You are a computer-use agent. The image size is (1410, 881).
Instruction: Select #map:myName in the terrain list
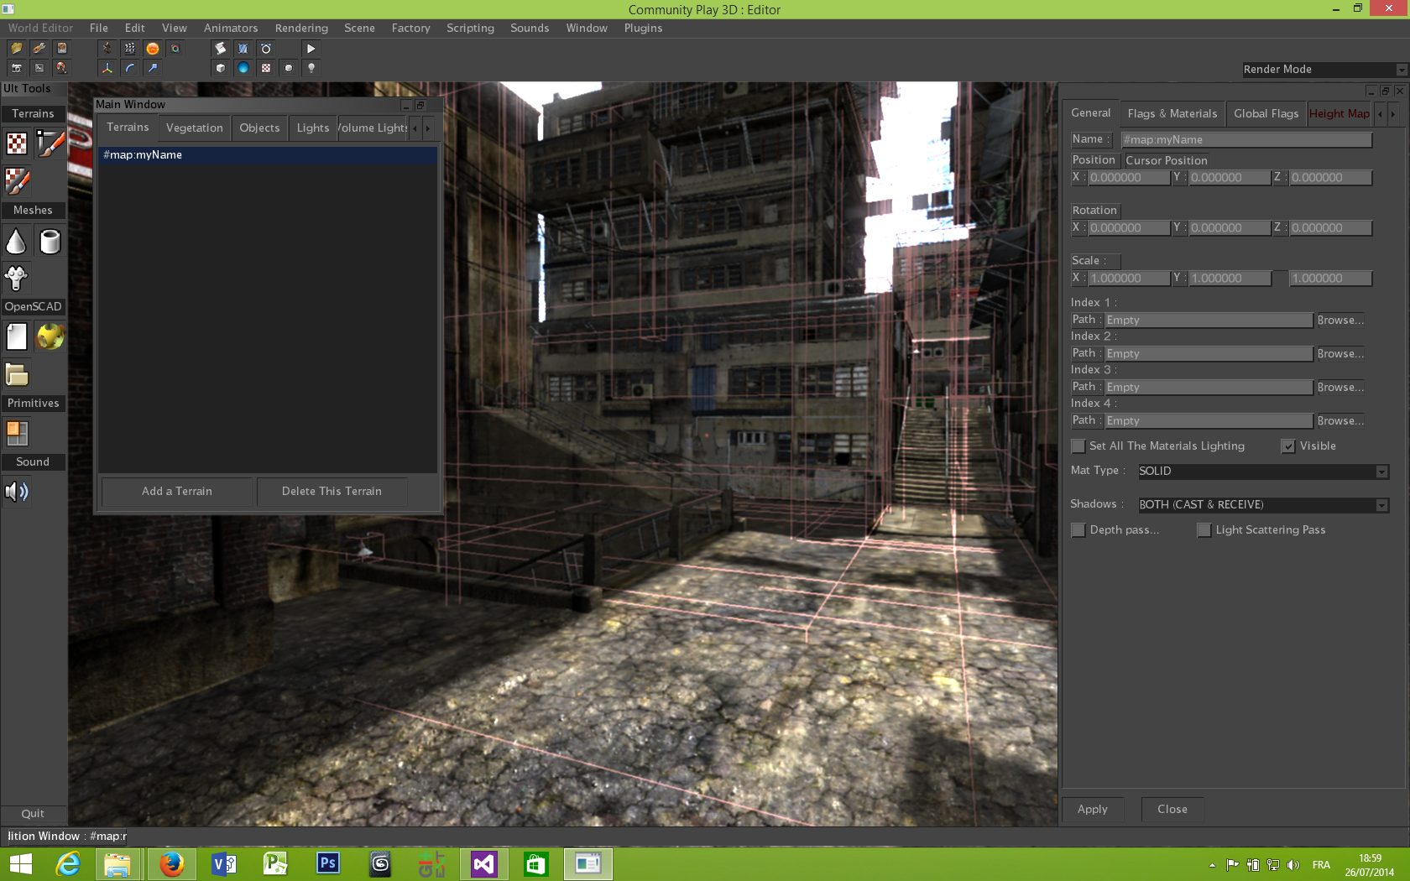coord(143,155)
